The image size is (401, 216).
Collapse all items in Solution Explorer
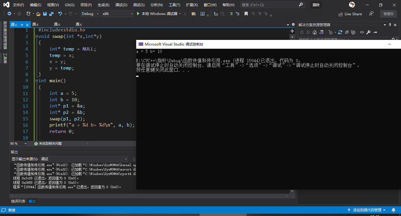[347, 32]
